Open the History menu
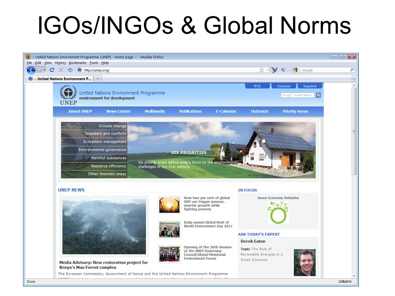 pos(60,63)
